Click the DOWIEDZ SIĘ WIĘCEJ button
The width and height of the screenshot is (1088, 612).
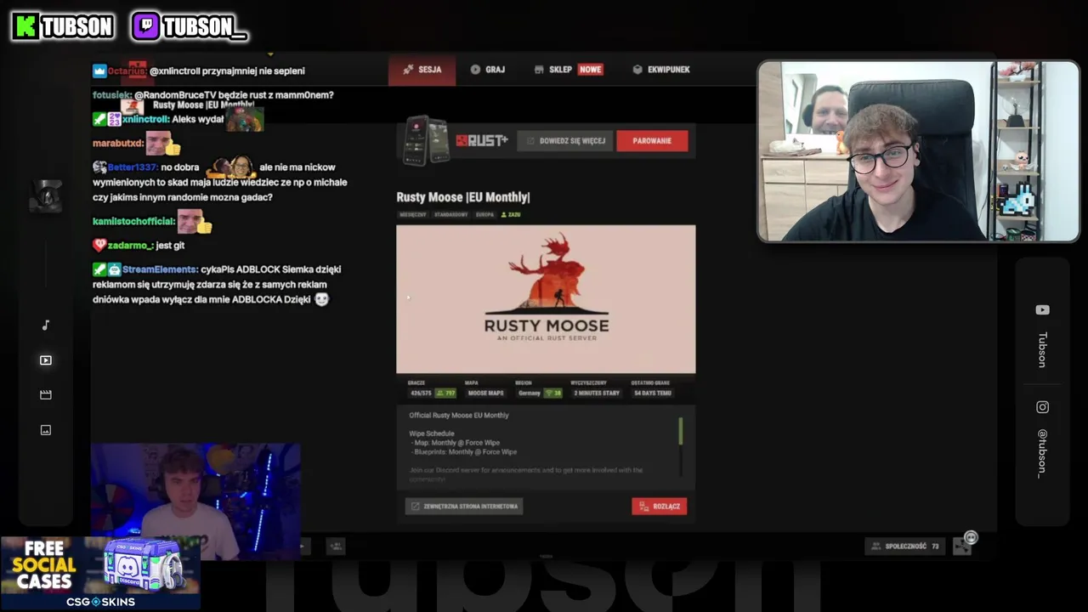tap(564, 141)
